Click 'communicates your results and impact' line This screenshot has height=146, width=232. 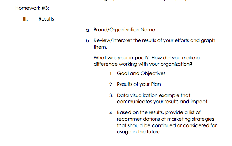[162, 102]
